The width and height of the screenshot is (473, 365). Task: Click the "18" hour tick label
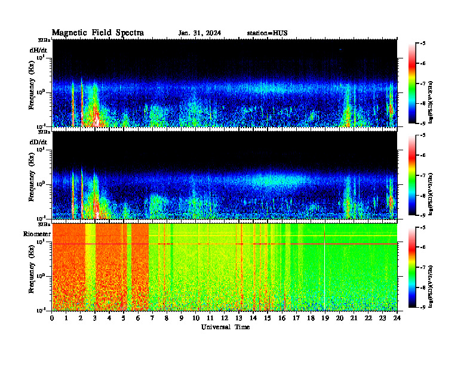click(311, 318)
